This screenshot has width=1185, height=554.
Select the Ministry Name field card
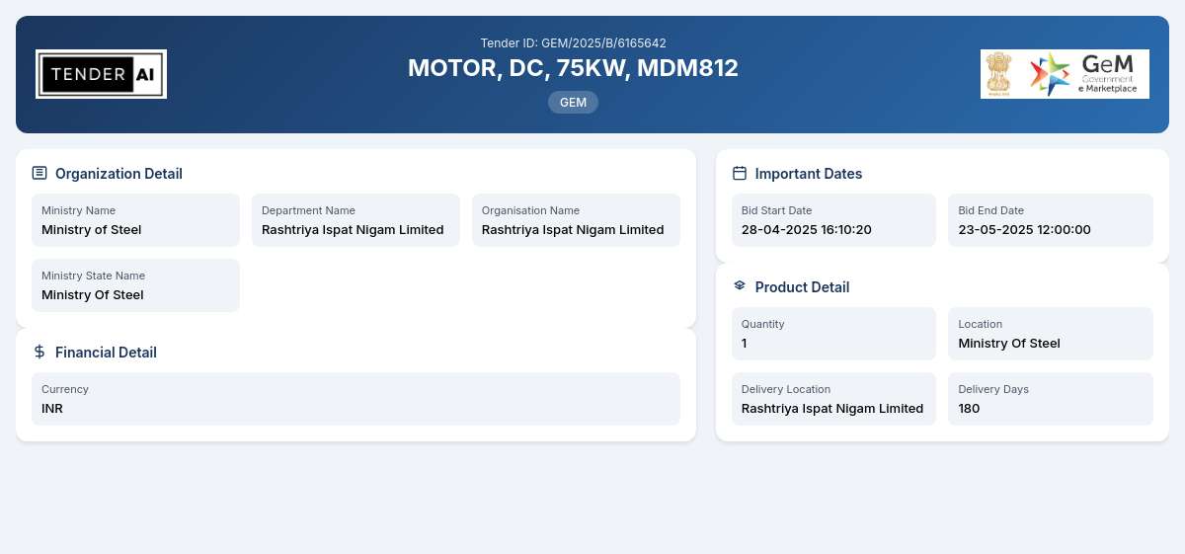135,220
